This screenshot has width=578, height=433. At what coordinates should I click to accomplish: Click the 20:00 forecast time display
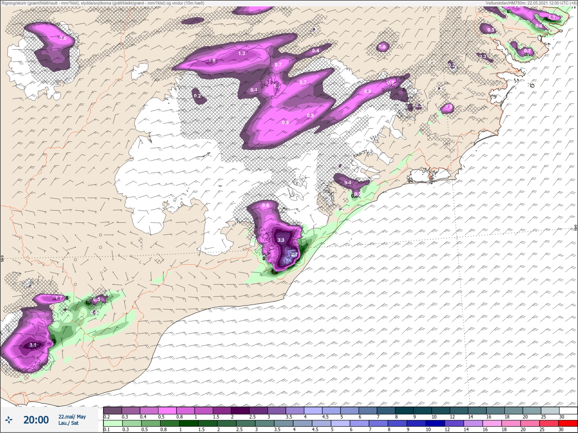click(x=36, y=420)
